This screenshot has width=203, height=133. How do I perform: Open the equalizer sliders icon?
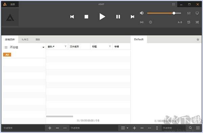click(x=189, y=13)
